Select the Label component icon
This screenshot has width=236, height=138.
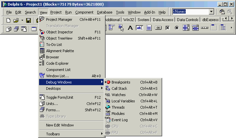[130, 28]
